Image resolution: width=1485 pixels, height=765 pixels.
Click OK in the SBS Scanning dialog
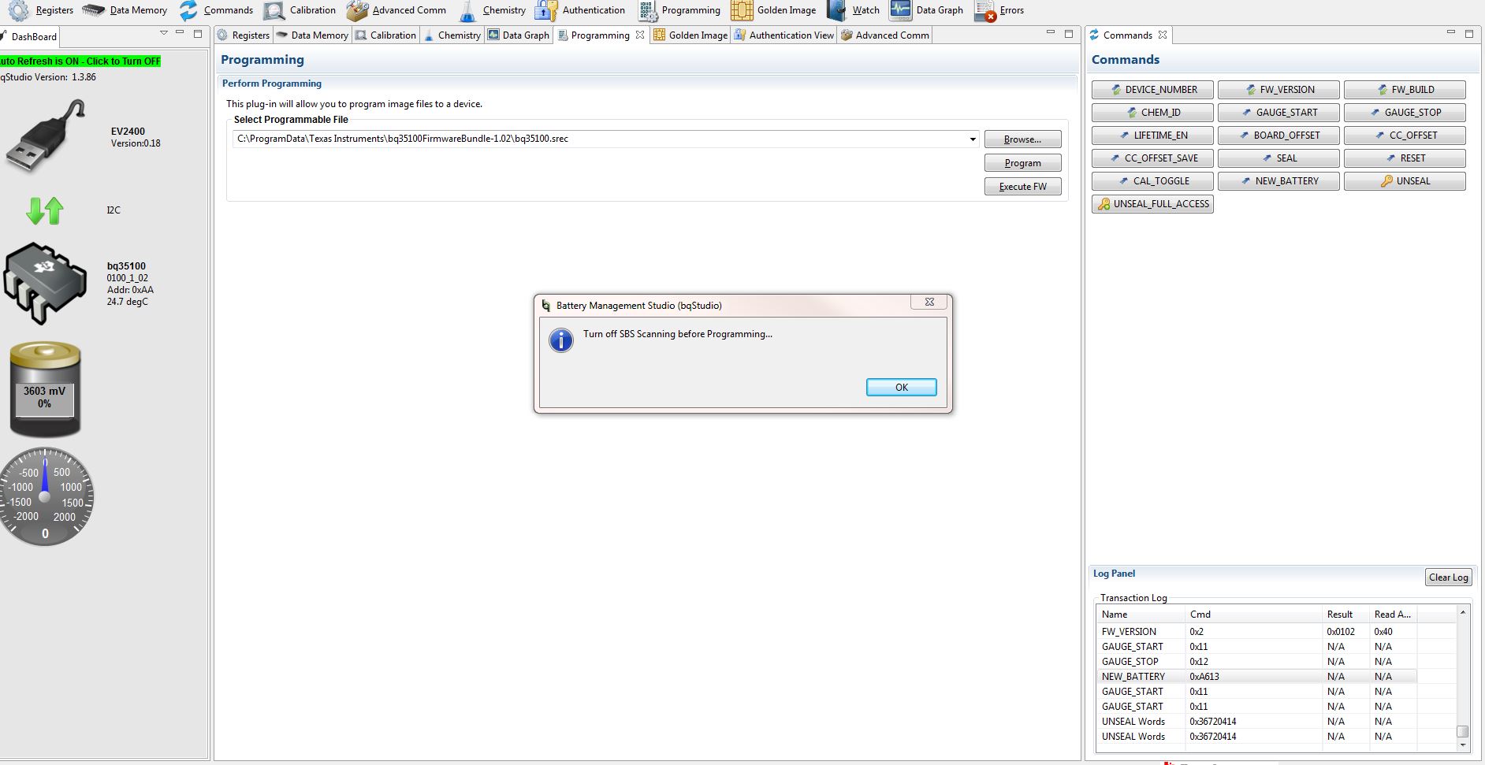point(902,388)
